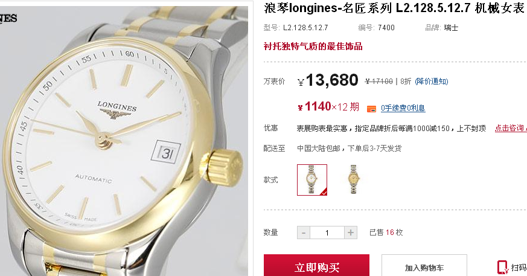Increase quantity with the plus button

tap(351, 233)
